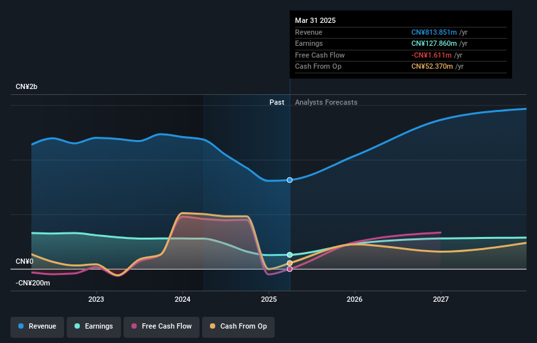The width and height of the screenshot is (537, 343).
Task: Toggle the Cash From Op legend button
Action: 238,326
